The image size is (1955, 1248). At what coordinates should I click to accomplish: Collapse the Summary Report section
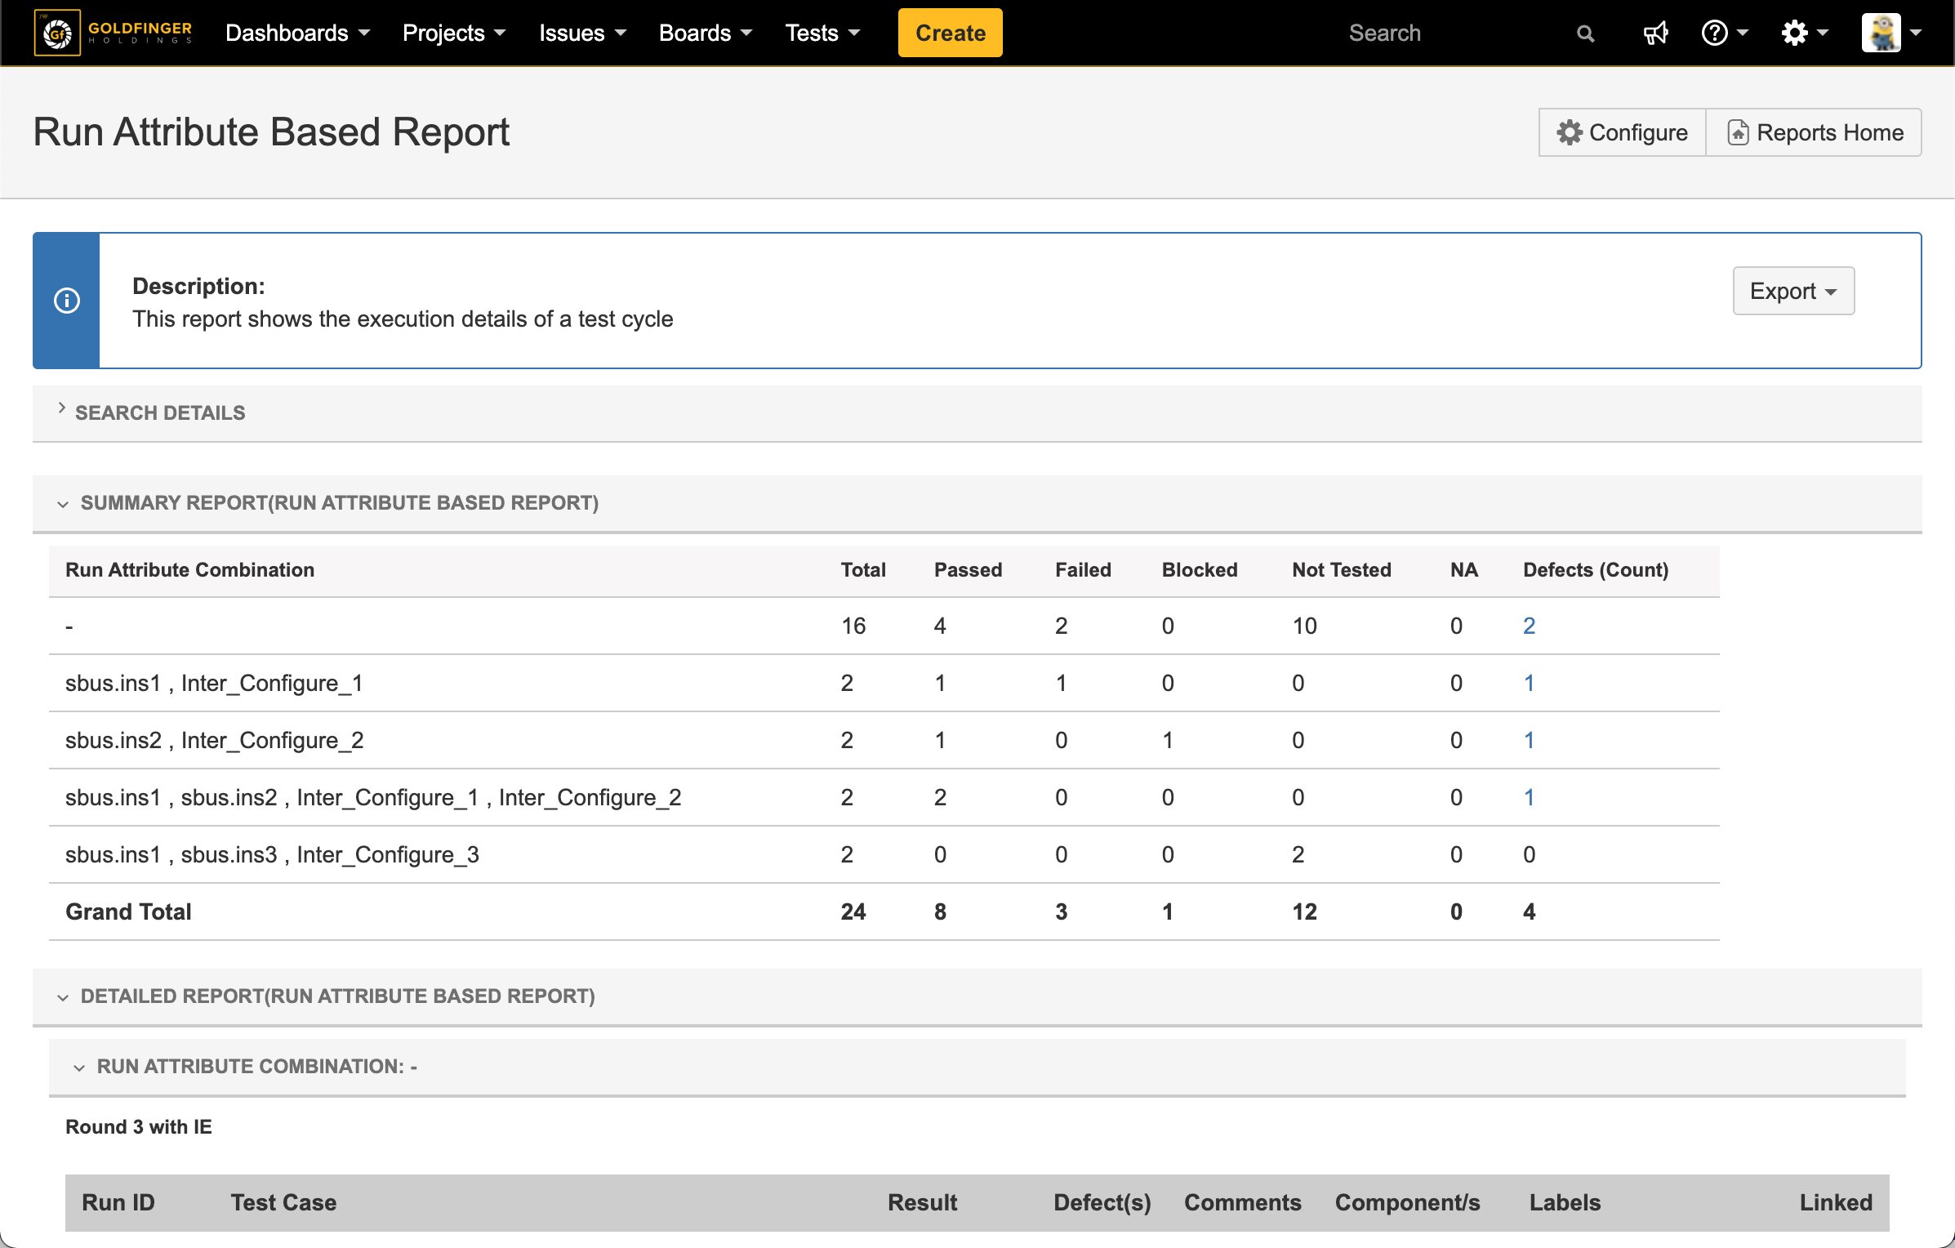coord(339,502)
